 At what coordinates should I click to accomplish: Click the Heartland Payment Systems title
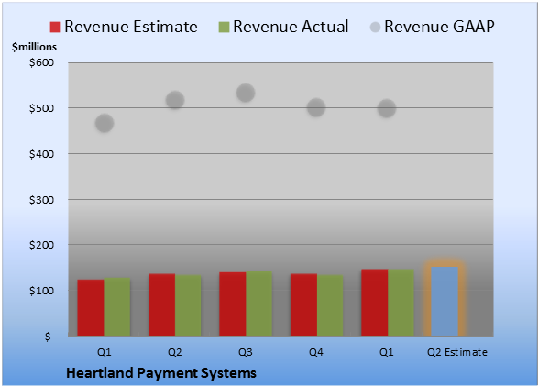(x=161, y=373)
